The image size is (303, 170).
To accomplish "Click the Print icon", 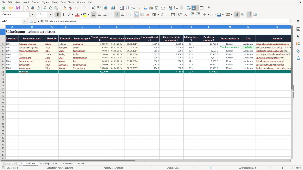I will [x=33, y=8].
